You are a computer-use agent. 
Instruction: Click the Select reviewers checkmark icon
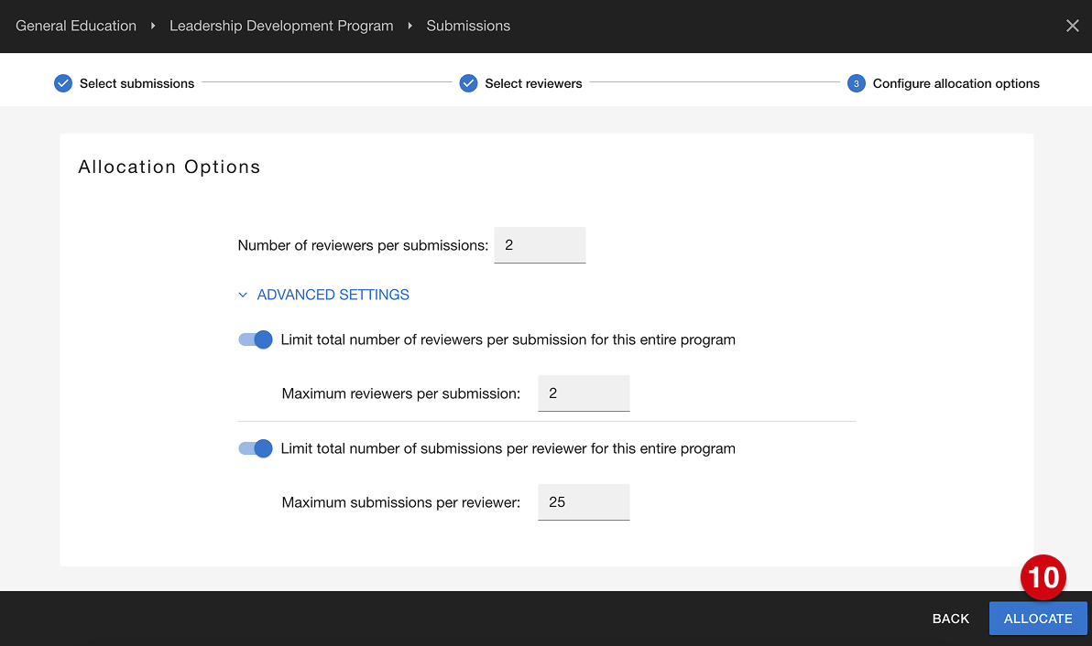[x=469, y=83]
